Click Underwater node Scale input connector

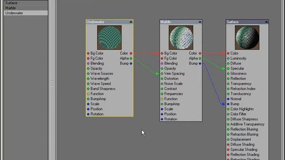pyautogui.click(x=88, y=104)
